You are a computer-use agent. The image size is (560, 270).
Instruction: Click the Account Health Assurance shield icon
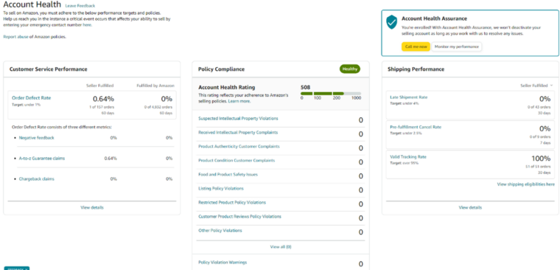click(392, 23)
